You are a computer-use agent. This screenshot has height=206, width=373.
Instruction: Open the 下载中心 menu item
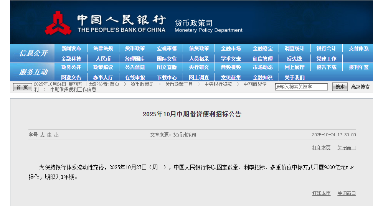pos(167,77)
